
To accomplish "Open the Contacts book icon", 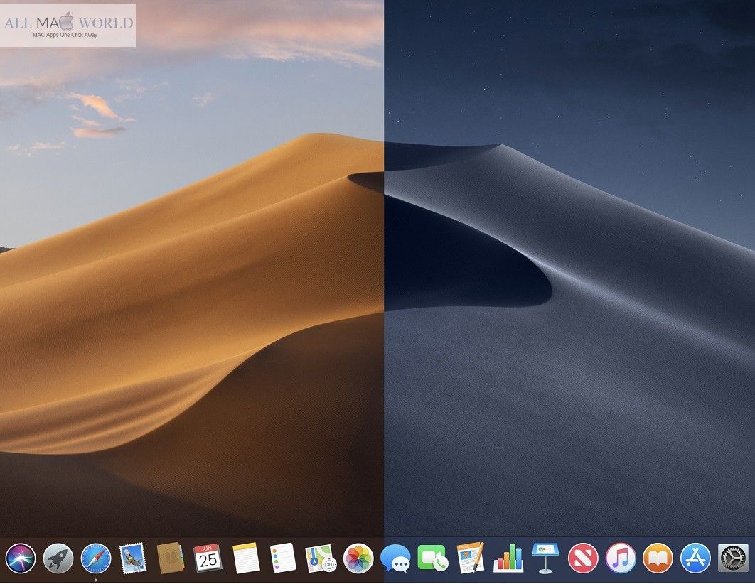I will pos(170,558).
